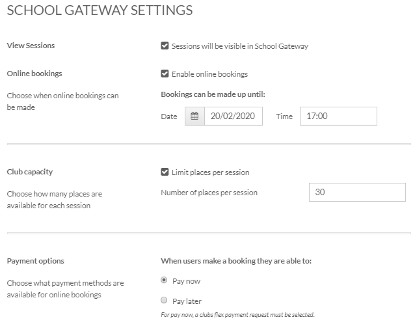Click the Sessions will be visible label text

point(240,46)
